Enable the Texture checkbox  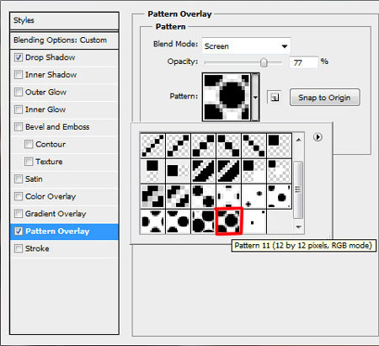click(29, 162)
